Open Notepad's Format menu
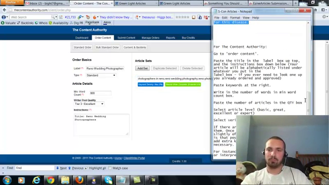329x185 pixels. pyautogui.click(x=235, y=17)
